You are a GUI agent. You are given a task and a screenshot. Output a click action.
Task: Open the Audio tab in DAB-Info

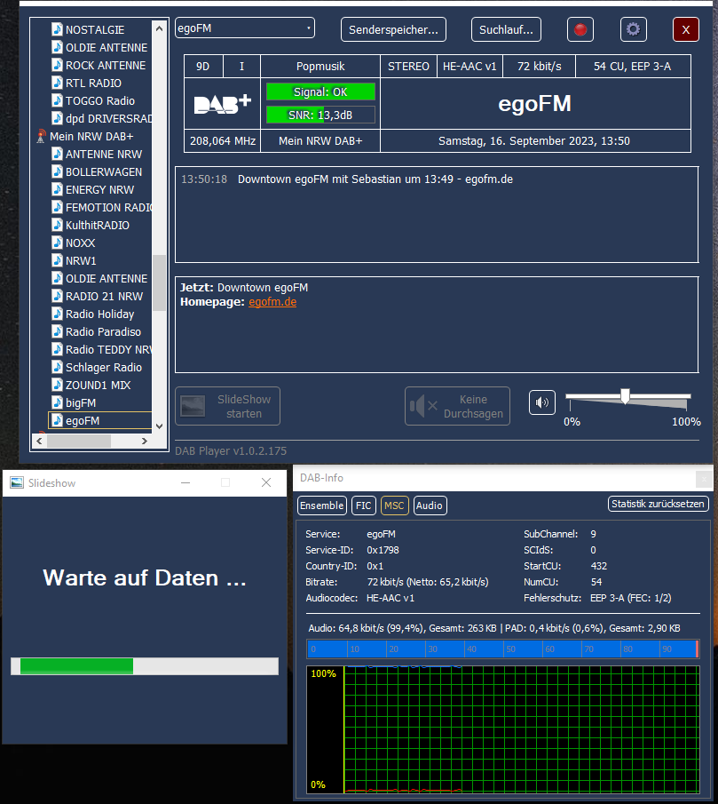coord(430,505)
